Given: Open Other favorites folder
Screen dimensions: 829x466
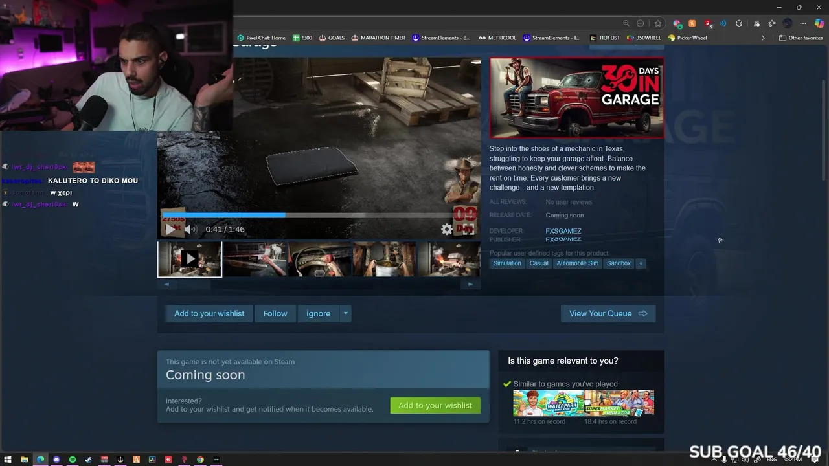Looking at the screenshot, I should pos(801,38).
